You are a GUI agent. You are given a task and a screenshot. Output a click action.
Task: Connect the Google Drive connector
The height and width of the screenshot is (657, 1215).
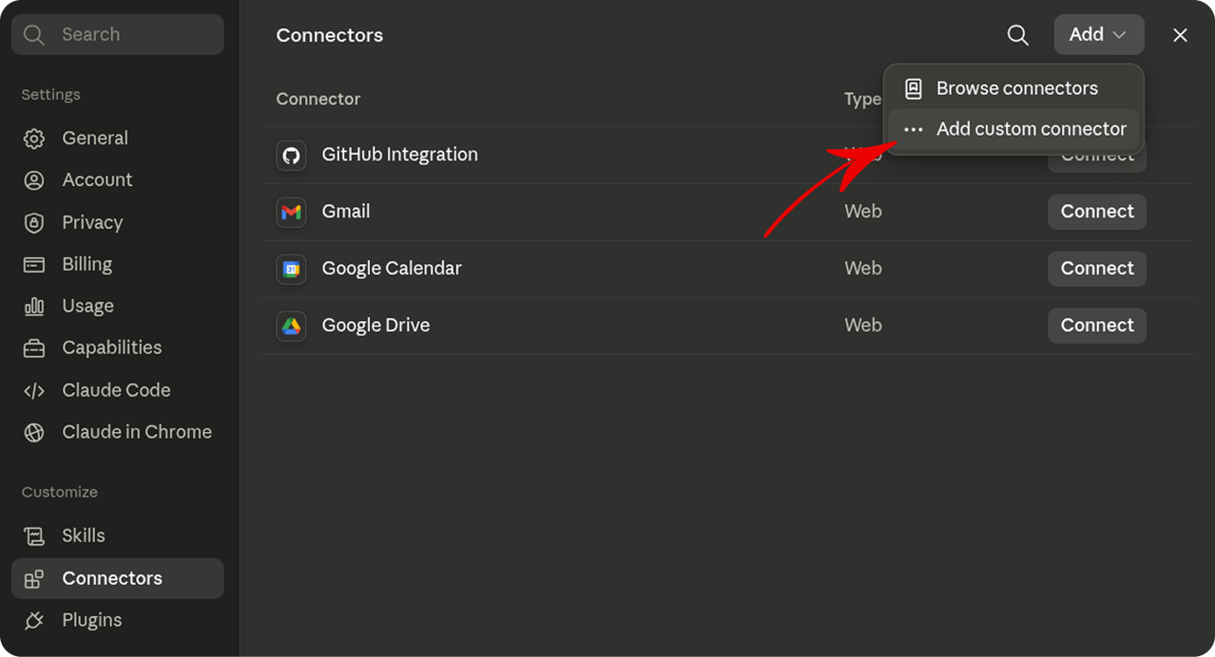point(1097,325)
